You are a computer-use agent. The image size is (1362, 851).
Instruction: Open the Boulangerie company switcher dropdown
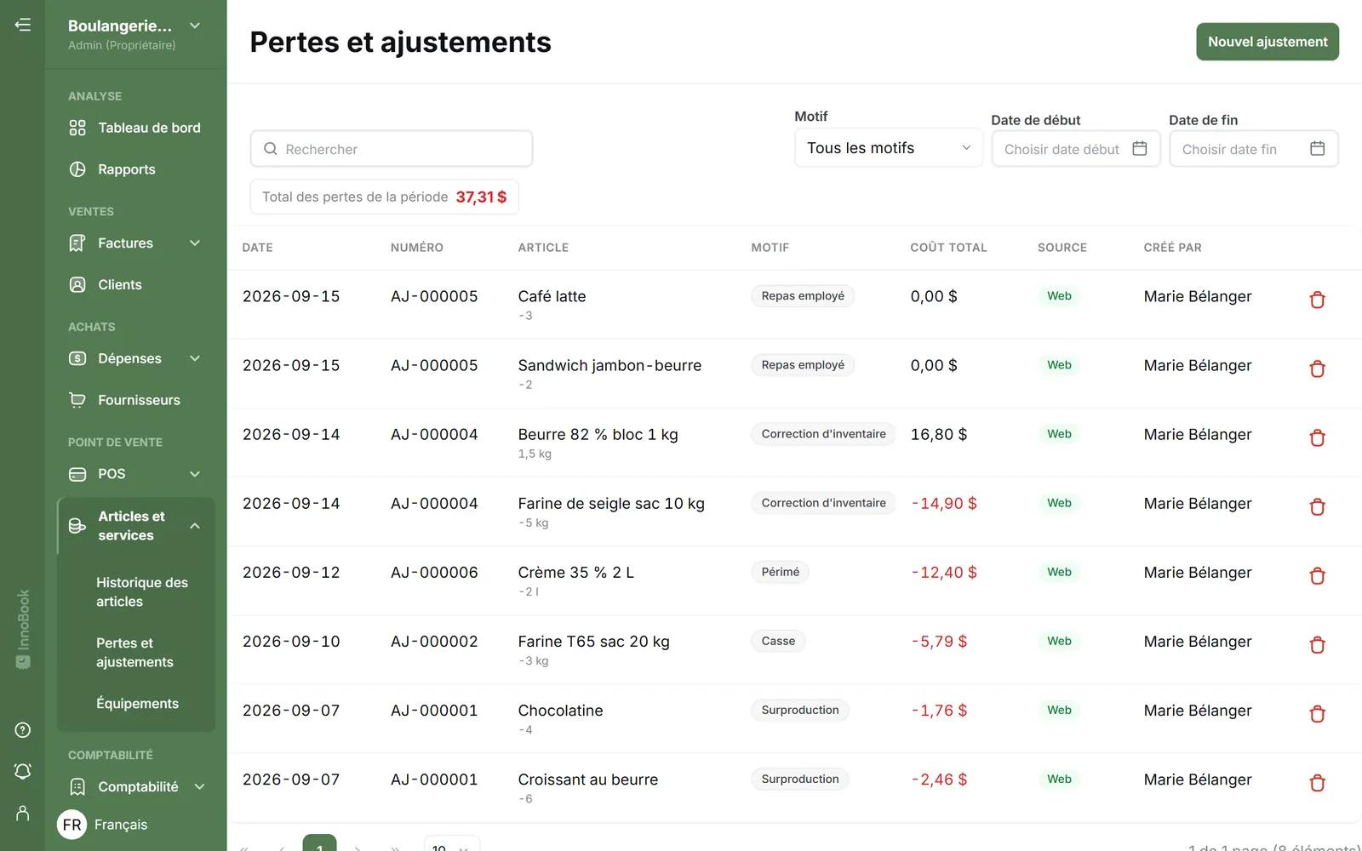[134, 33]
